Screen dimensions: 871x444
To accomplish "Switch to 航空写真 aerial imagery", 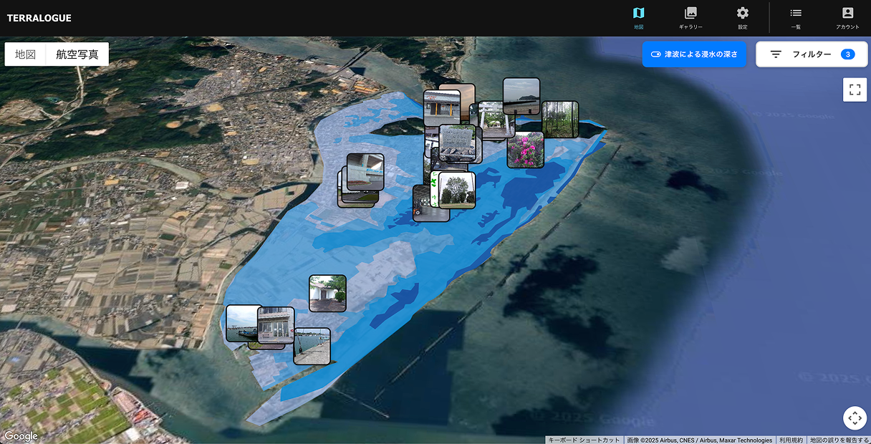I will [77, 54].
